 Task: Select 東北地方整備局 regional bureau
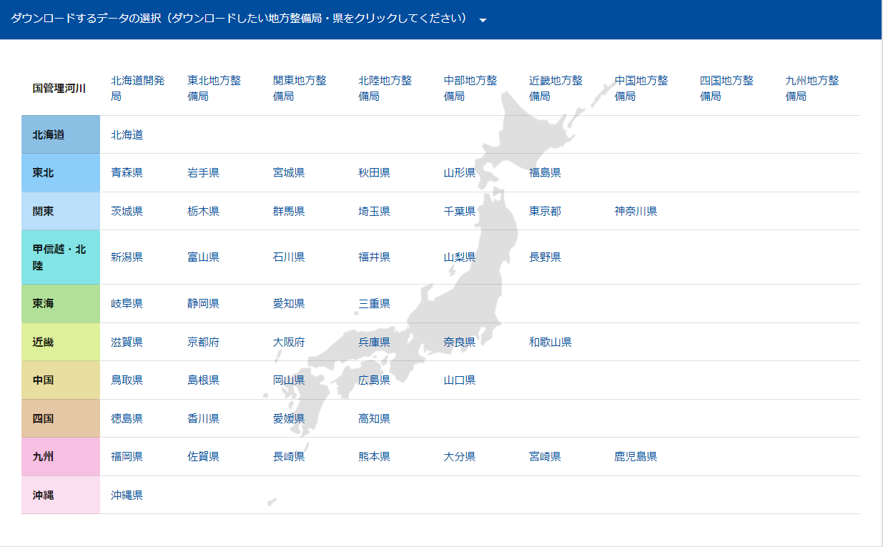[214, 88]
